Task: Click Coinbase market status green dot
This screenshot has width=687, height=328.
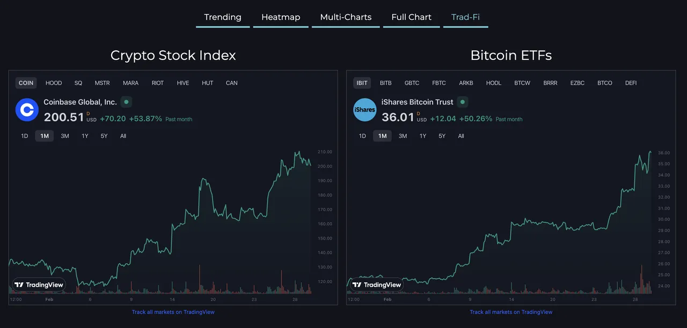Action: click(x=126, y=102)
